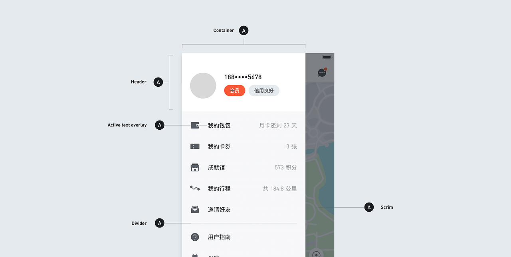Select the route path icon beside 我的行程
Viewport: 511px width, 257px height.
coord(195,189)
